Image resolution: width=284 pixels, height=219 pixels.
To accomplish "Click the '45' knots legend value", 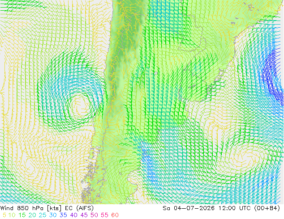I will tap(84, 215).
